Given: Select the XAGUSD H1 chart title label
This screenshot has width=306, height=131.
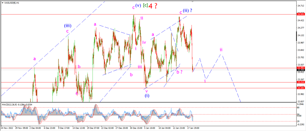Looking at the screenshot, I should (x=9, y=2).
